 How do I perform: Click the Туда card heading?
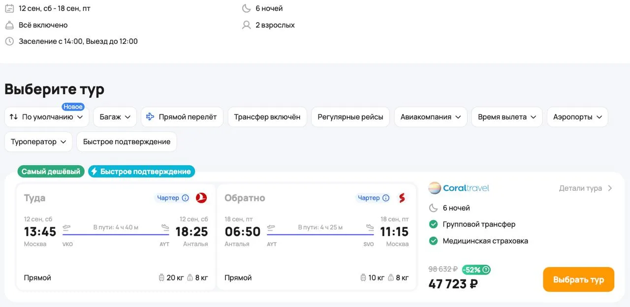[x=34, y=198]
